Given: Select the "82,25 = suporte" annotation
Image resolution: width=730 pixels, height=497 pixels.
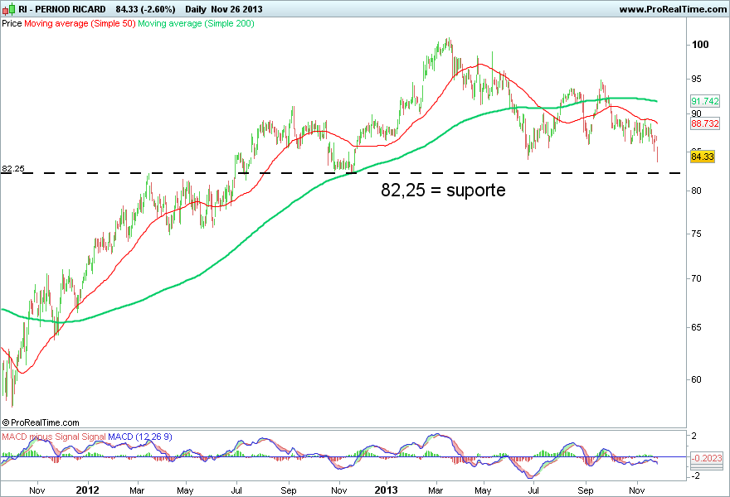Looking at the screenshot, I should (x=443, y=190).
